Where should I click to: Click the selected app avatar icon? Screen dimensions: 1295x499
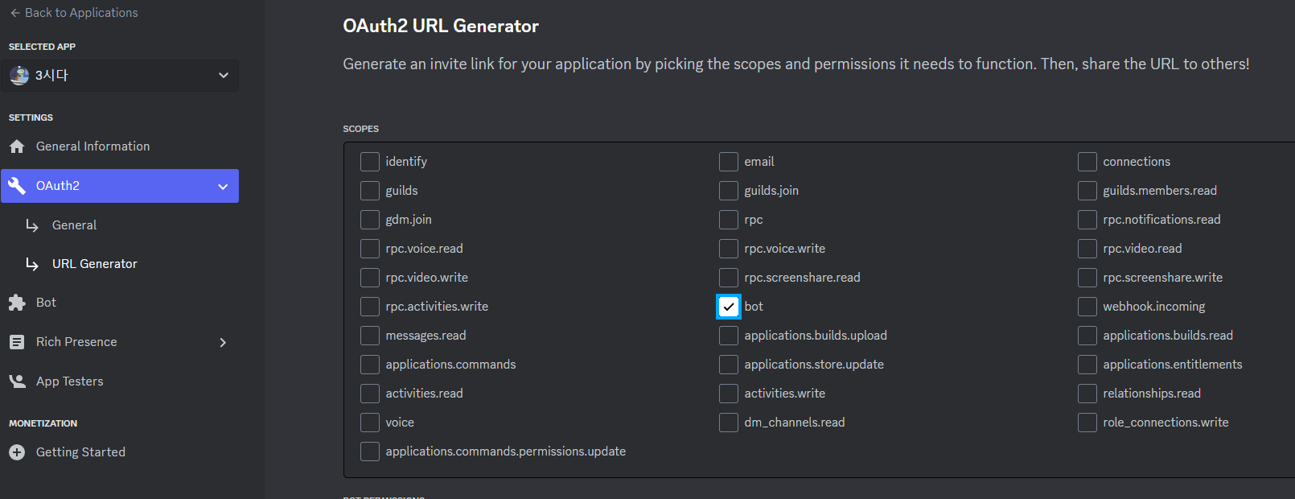(x=19, y=76)
